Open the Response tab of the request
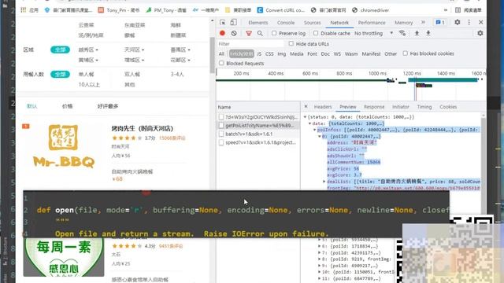The height and width of the screenshot is (283, 504). [x=374, y=107]
